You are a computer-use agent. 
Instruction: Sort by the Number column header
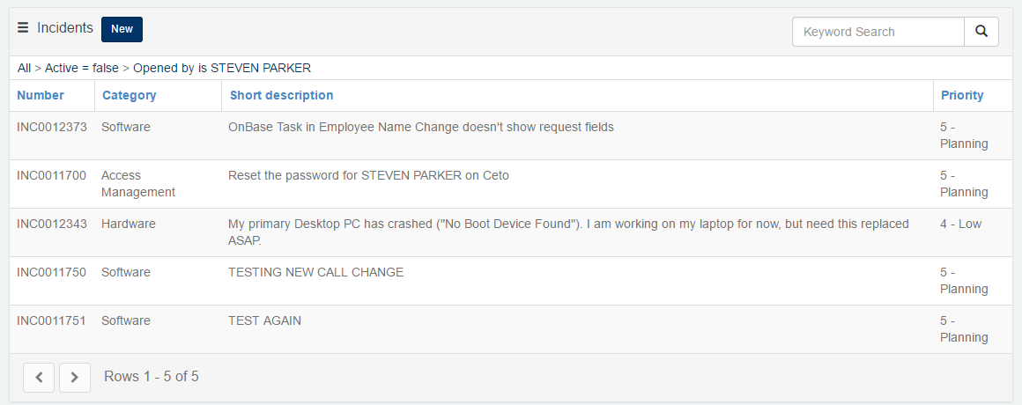(x=41, y=95)
